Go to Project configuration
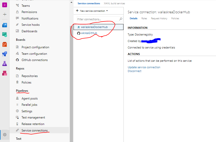The width and height of the screenshot is (216, 142). point(35,47)
